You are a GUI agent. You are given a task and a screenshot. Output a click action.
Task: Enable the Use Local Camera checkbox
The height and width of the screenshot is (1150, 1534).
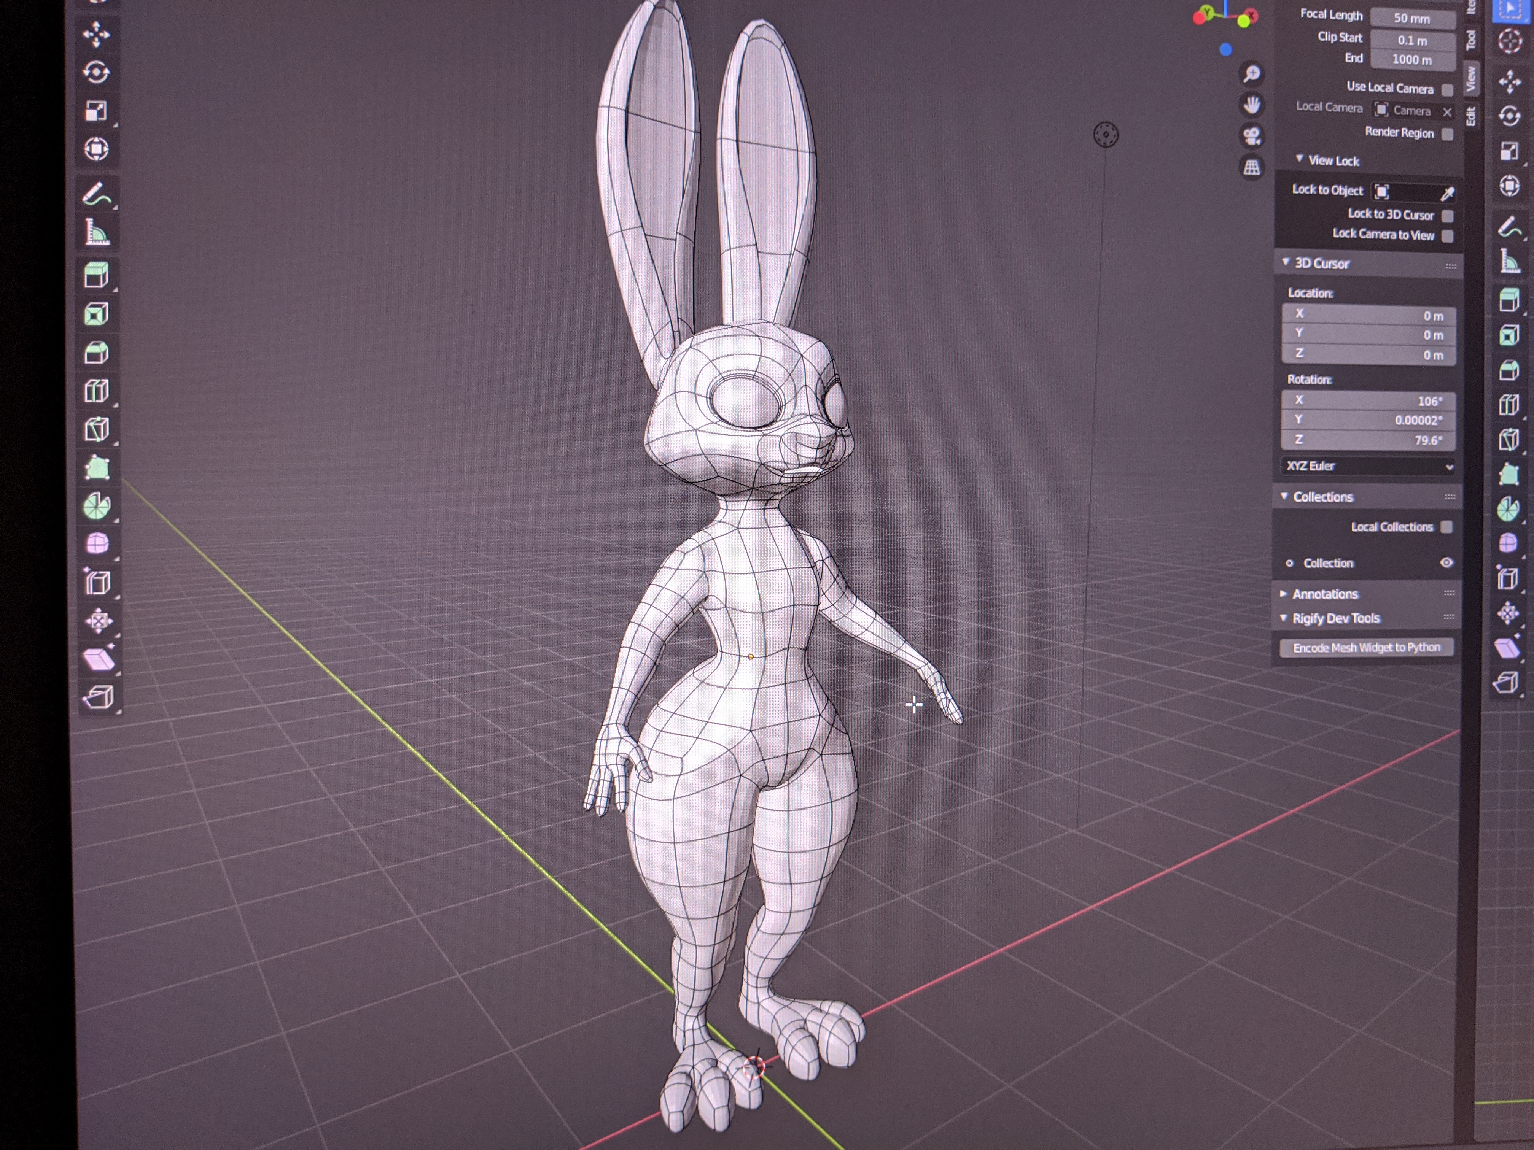(x=1447, y=89)
